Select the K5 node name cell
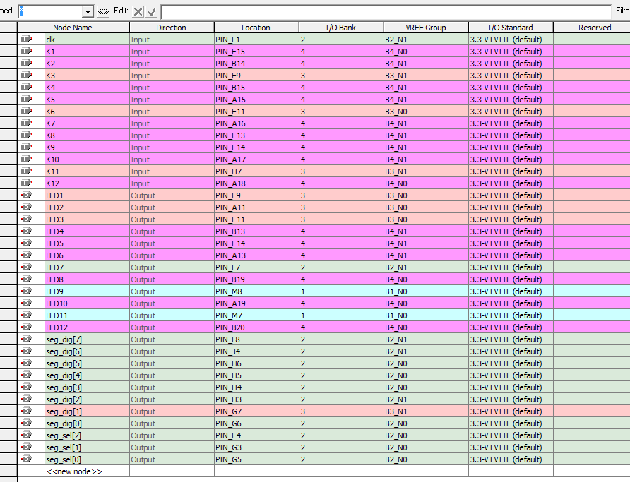The image size is (630, 482). tap(87, 99)
